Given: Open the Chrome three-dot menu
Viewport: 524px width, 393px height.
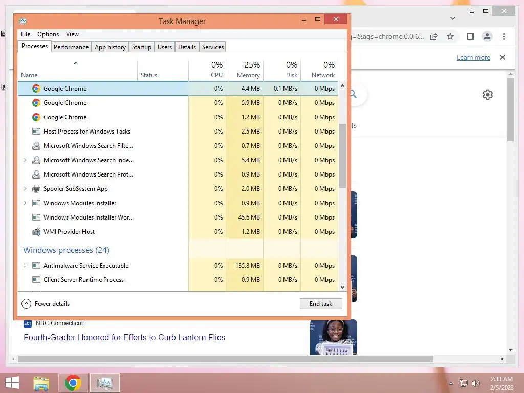Looking at the screenshot, I should [x=504, y=36].
